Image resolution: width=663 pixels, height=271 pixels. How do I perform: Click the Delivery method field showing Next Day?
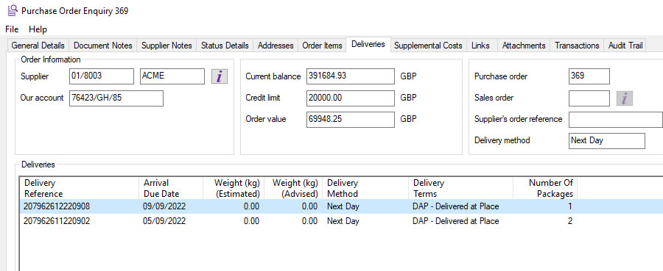pos(607,141)
